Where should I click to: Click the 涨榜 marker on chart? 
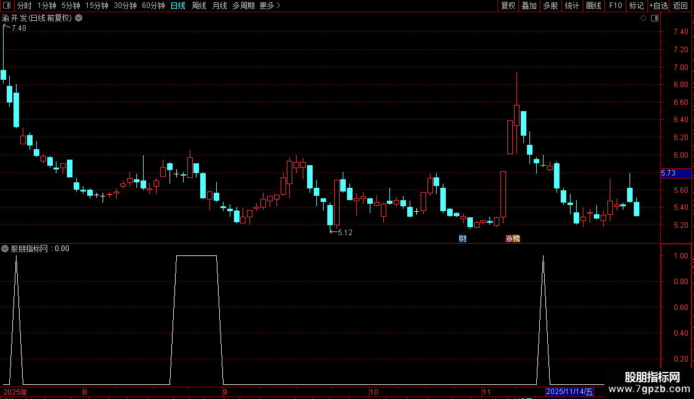(x=513, y=239)
